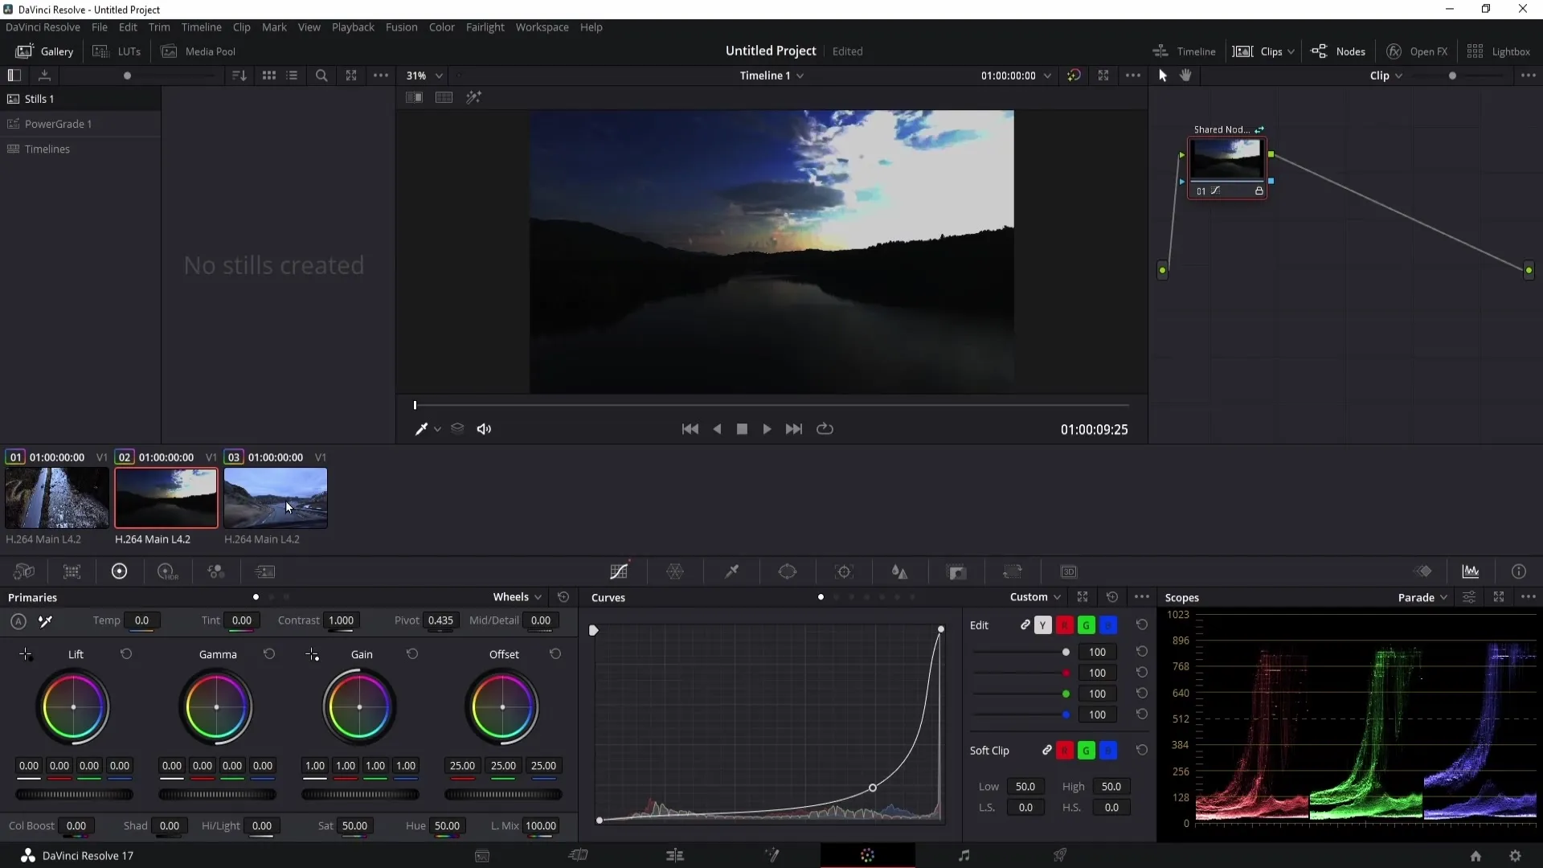Viewport: 1543px width, 868px height.
Task: Click the Reset Lift button
Action: coord(126,654)
